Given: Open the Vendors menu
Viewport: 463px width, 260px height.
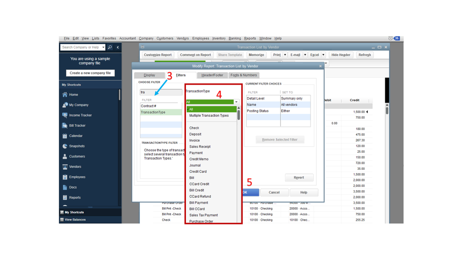Looking at the screenshot, I should 183,38.
